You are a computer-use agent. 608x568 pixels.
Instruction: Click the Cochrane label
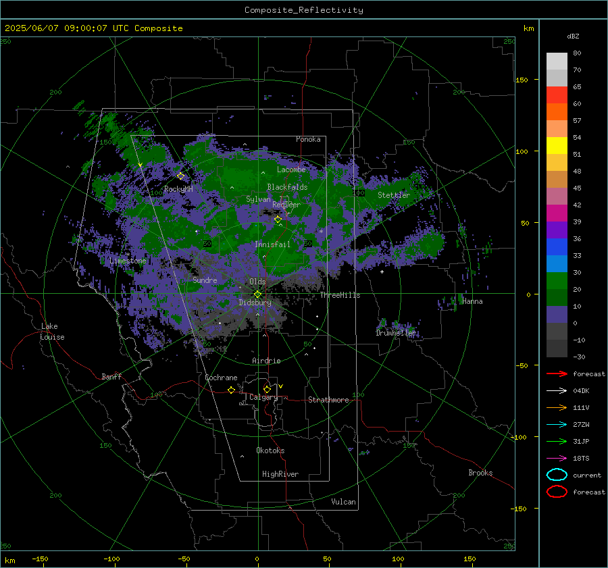(221, 378)
